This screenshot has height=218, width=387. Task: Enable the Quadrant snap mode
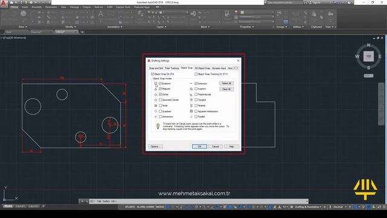(x=160, y=111)
